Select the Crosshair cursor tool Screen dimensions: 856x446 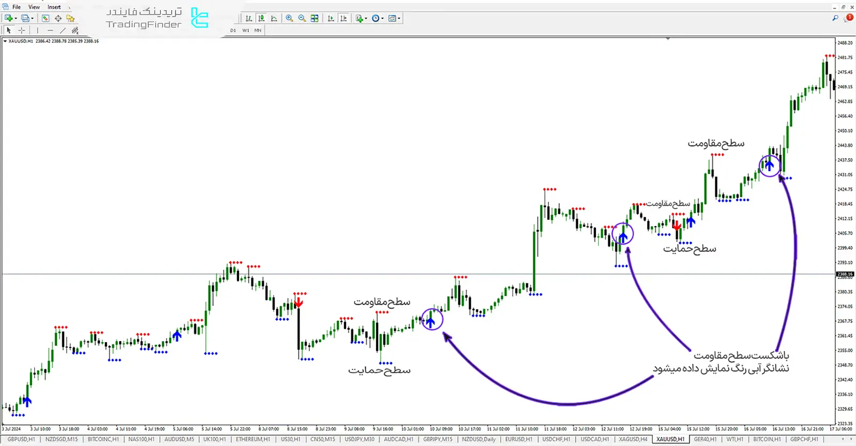(x=21, y=30)
